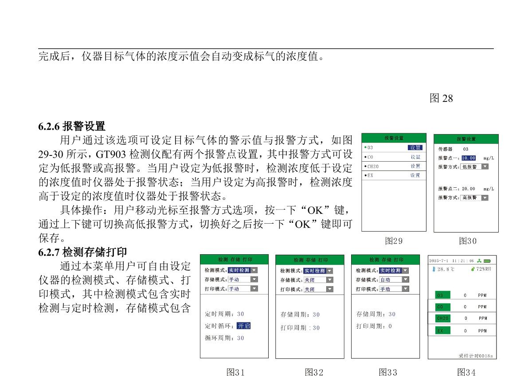This screenshot has height=376, width=532.
Task: Expand the 存储模式 自动 dropdown in Figure 33
Action: point(405,279)
